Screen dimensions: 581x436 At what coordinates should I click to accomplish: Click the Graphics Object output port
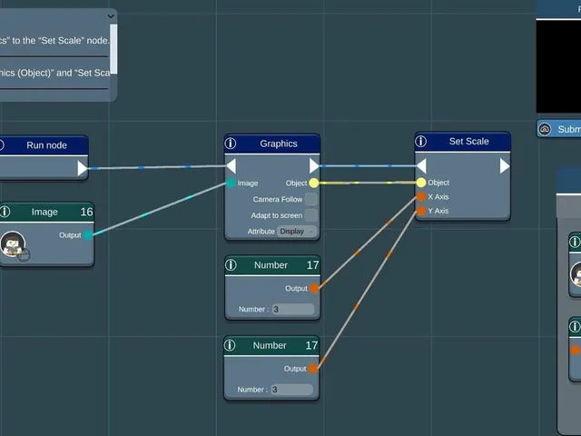[313, 183]
